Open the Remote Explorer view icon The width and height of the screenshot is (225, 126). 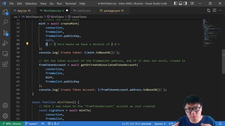(x=5, y=54)
